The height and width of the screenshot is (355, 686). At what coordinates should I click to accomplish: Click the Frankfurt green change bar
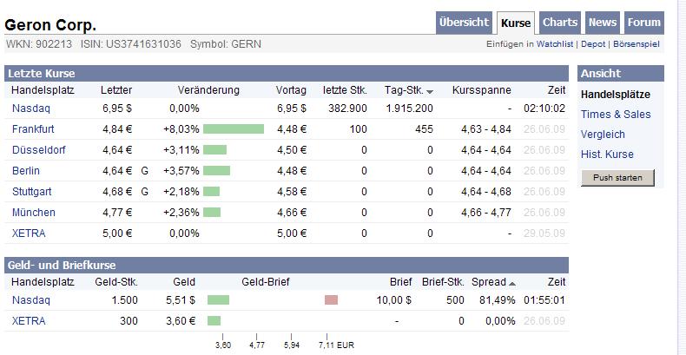(x=234, y=129)
